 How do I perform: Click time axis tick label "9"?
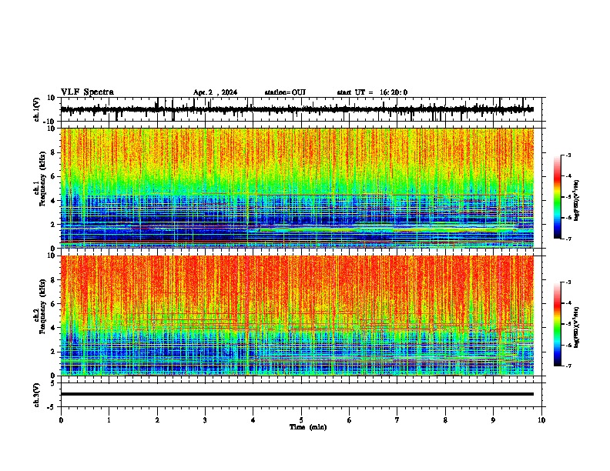[x=493, y=420]
